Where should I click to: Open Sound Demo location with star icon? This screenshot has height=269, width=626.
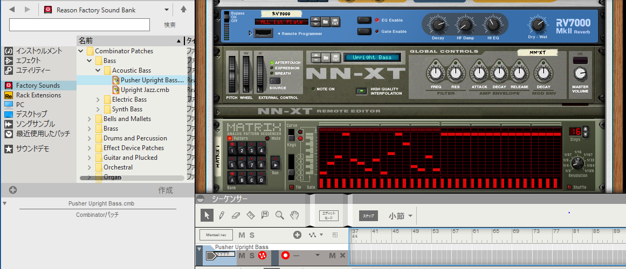click(x=32, y=149)
